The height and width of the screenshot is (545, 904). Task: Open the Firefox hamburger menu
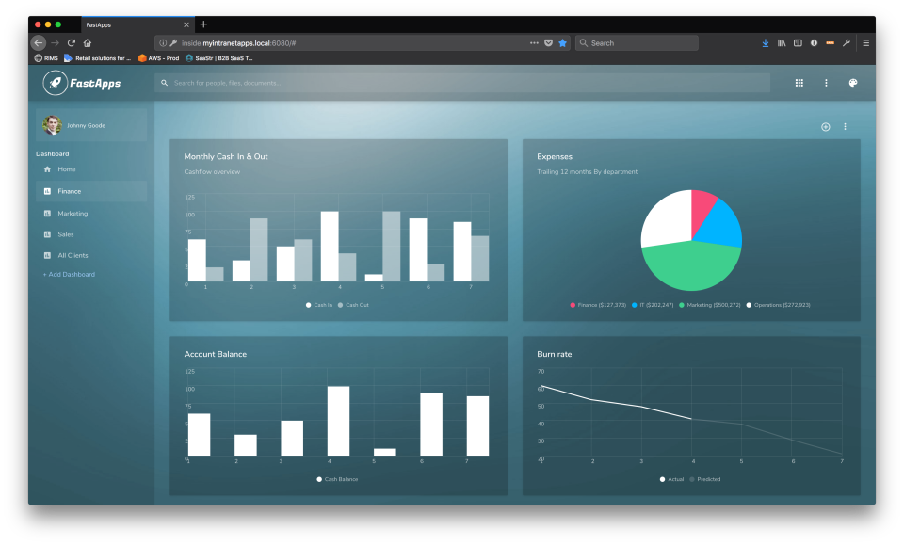(x=865, y=42)
